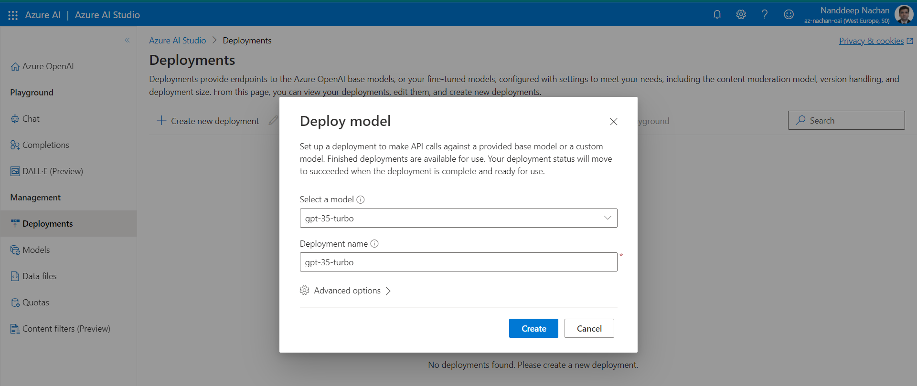Close the Deploy model dialog

coord(614,122)
